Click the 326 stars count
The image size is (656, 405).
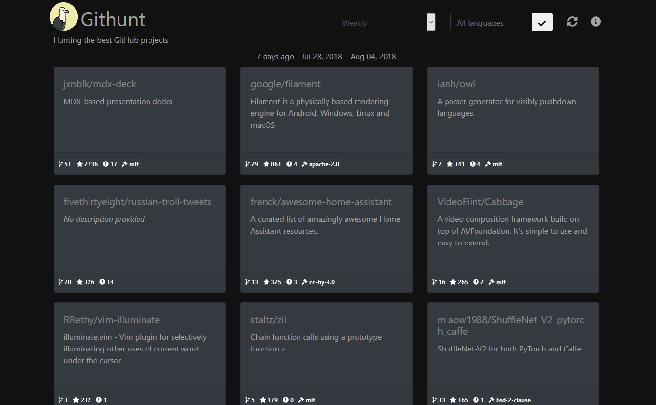(89, 282)
